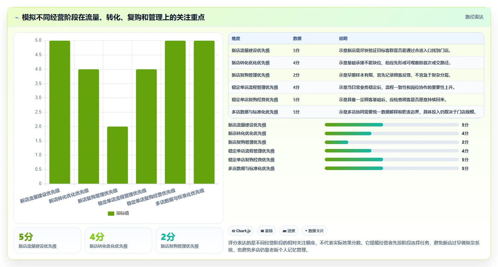Click the progress bar for 新店复购管理优先级

392,142
